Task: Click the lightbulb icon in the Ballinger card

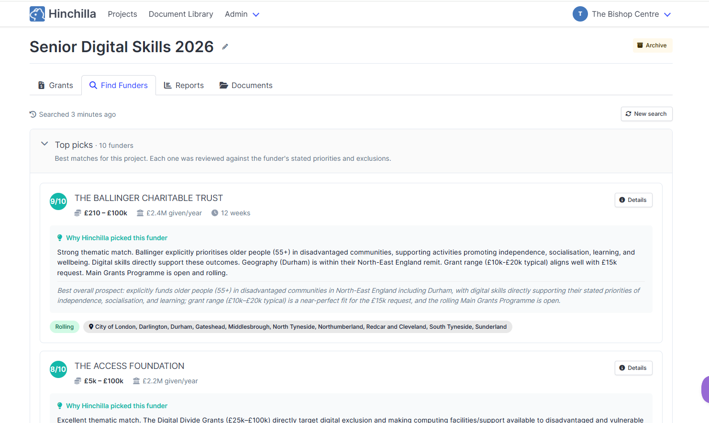Action: click(x=60, y=238)
